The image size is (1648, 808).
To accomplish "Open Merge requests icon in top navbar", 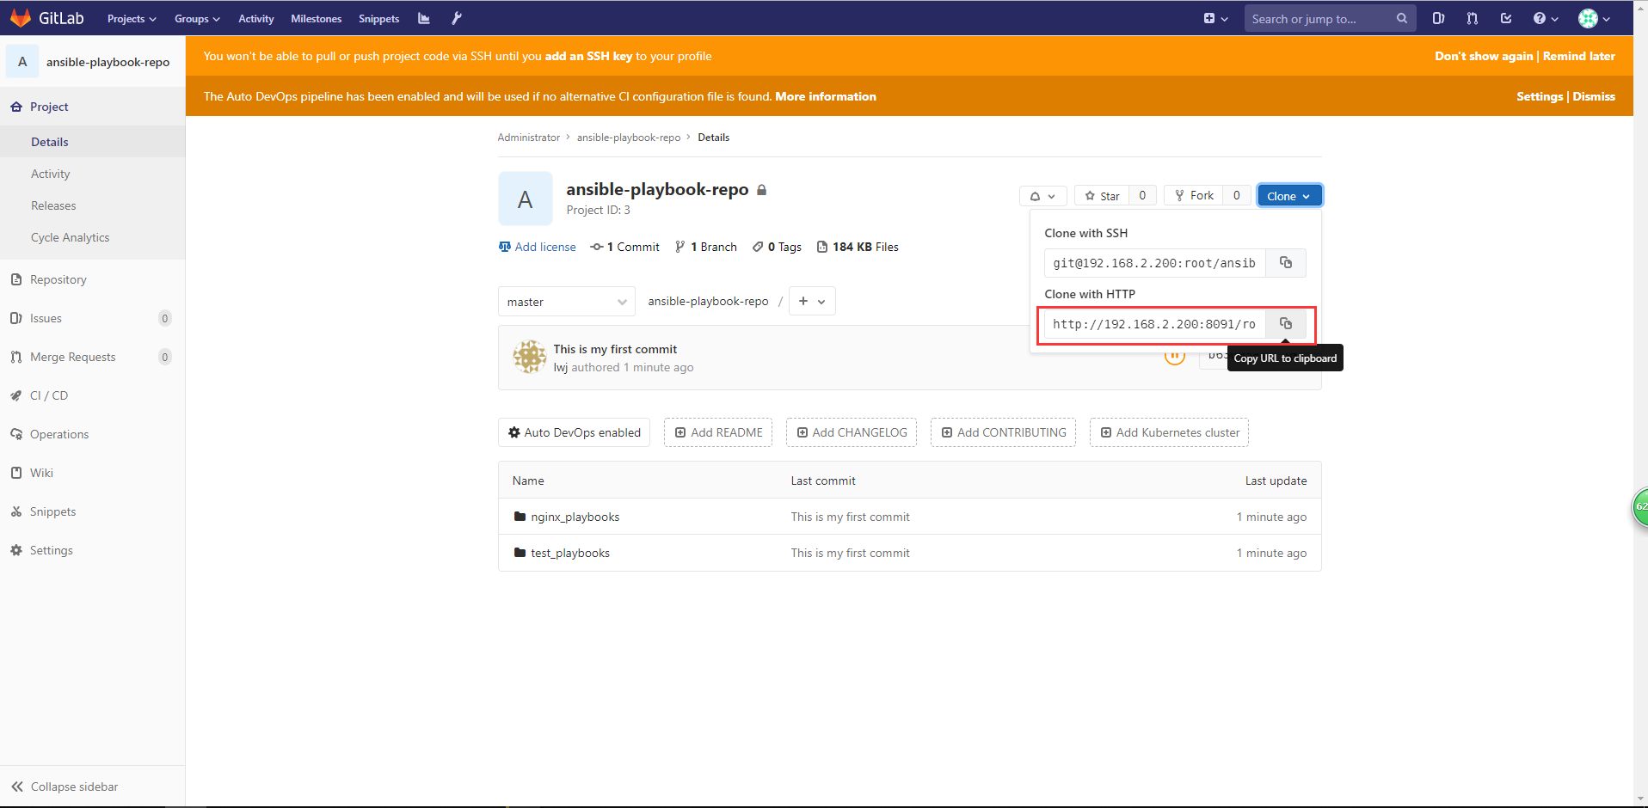I will [x=1472, y=18].
